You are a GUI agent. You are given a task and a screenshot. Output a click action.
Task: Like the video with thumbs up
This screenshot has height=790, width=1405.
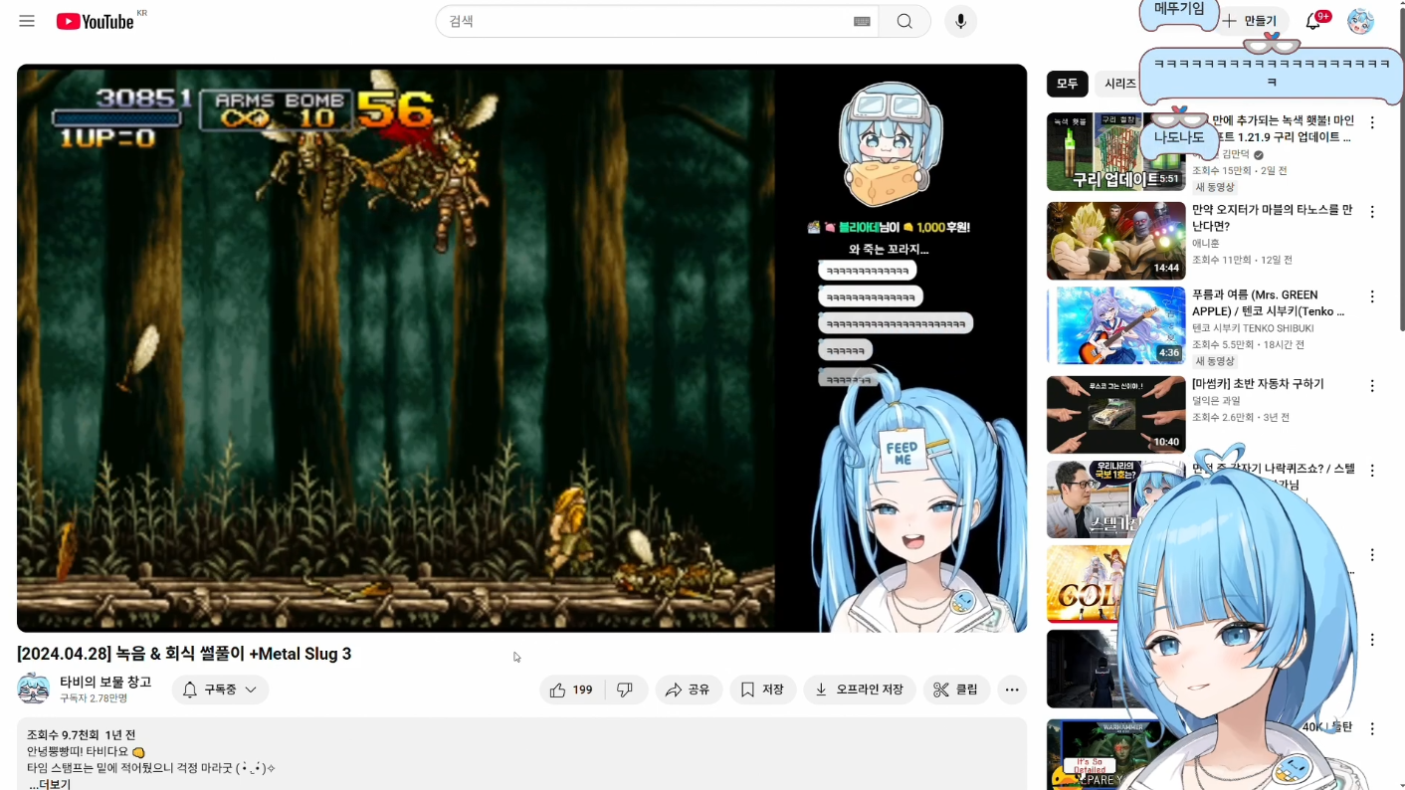pos(572,690)
